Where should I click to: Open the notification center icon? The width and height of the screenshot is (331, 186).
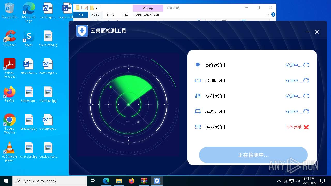point(322,181)
